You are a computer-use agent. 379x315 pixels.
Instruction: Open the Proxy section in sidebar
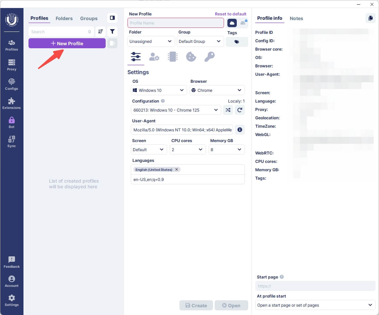(x=12, y=65)
